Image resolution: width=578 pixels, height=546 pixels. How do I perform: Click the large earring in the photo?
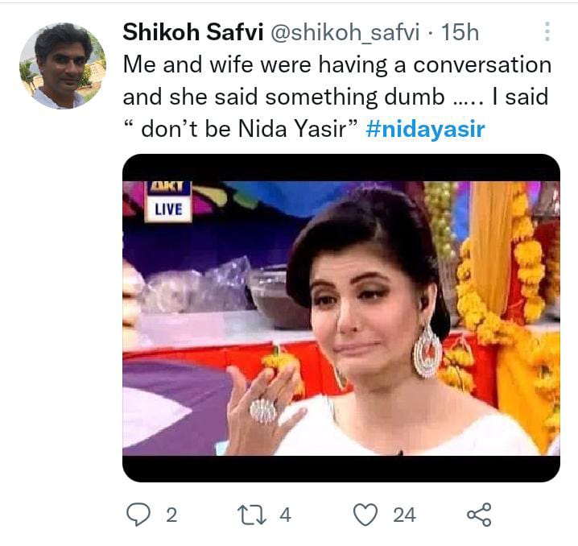[427, 351]
